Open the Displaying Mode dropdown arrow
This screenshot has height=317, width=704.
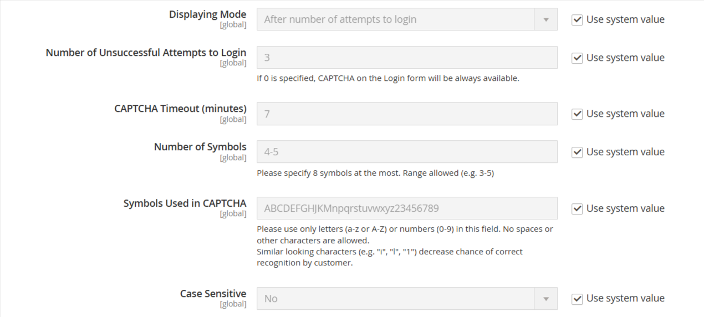(x=545, y=19)
